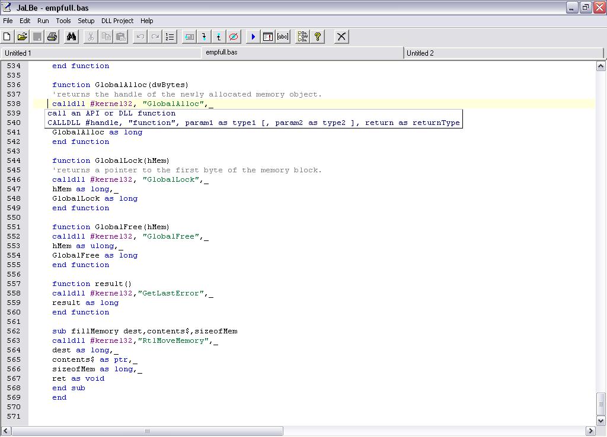Click the [abc] toolbar icon

(x=283, y=37)
